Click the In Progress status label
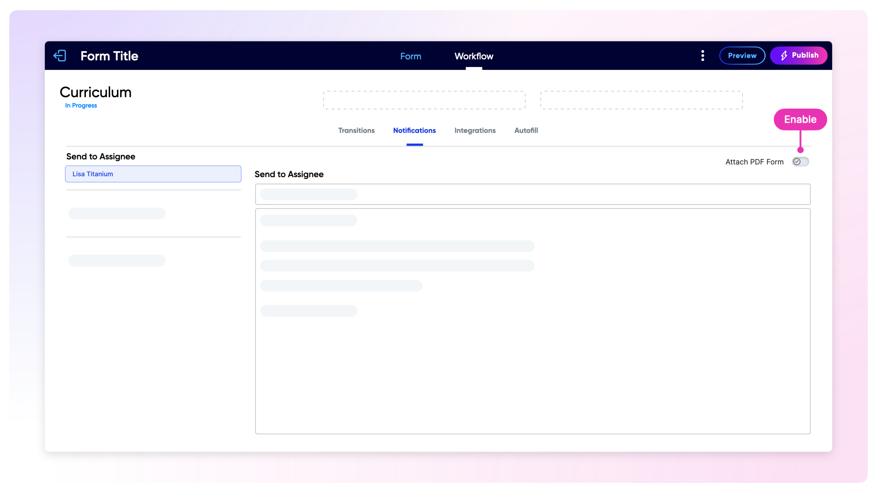Viewport: 877px width, 493px height. pyautogui.click(x=81, y=105)
